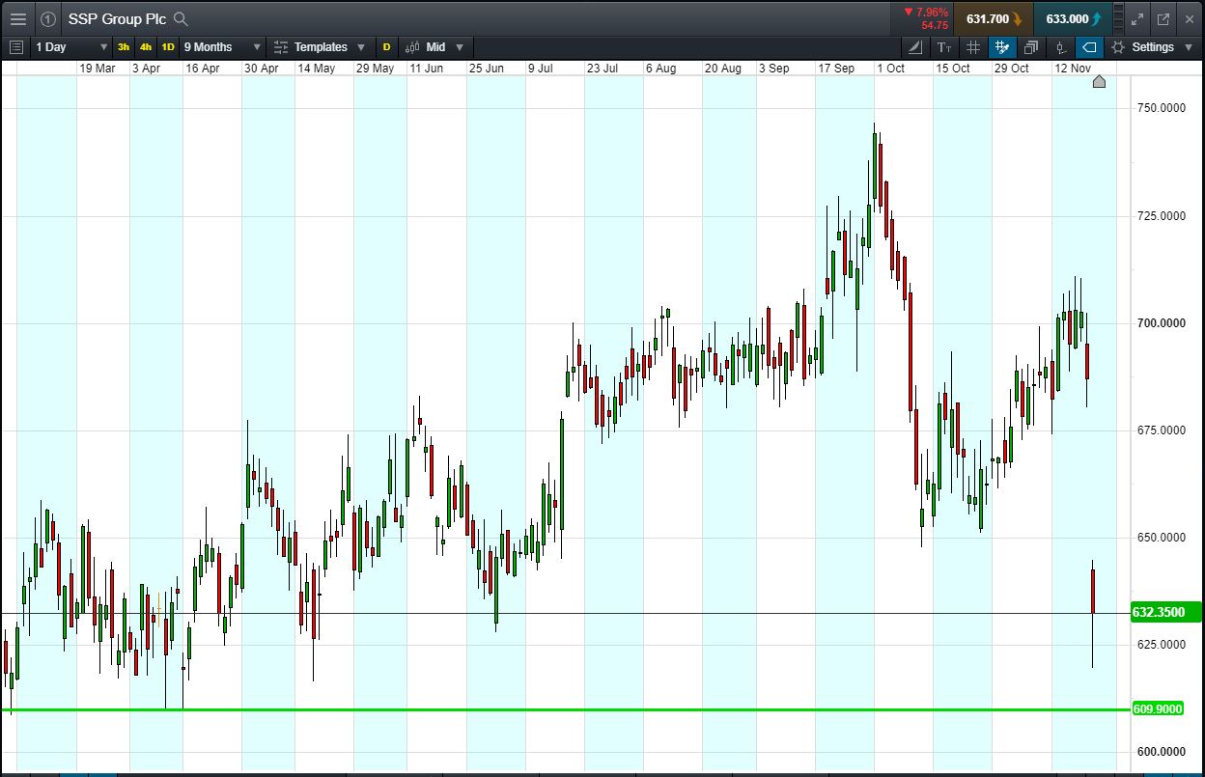Image resolution: width=1205 pixels, height=777 pixels.
Task: Expand chart to full screen
Action: pyautogui.click(x=1137, y=18)
